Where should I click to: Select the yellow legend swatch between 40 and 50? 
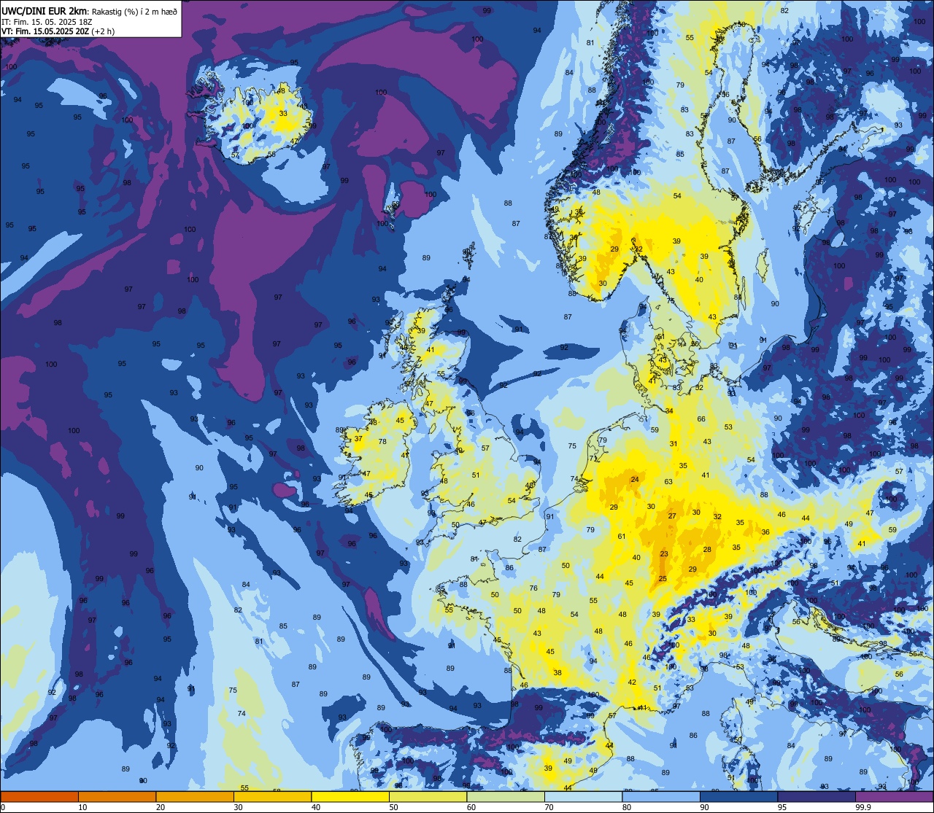[350, 797]
